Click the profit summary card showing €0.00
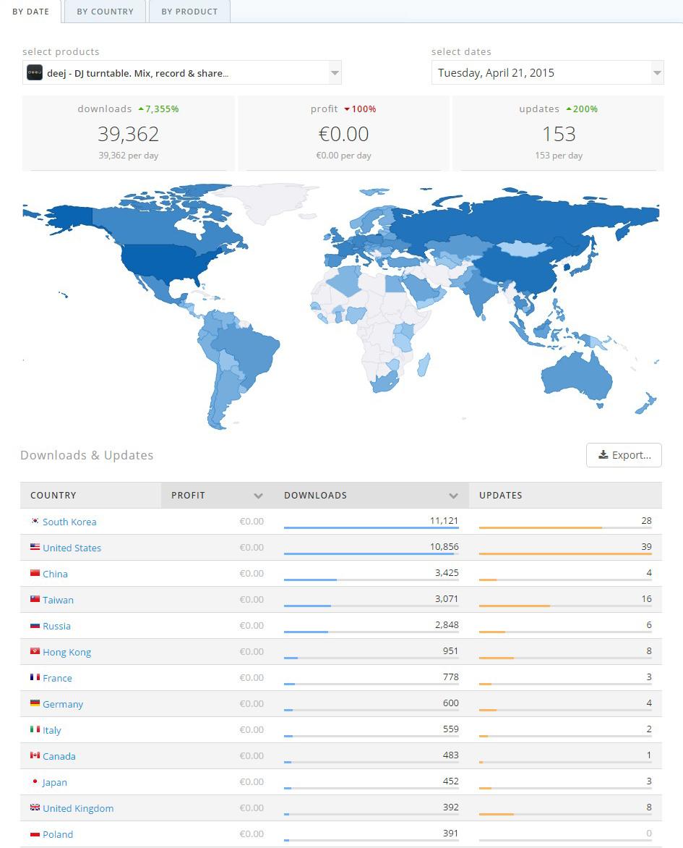The image size is (683, 848). (343, 133)
